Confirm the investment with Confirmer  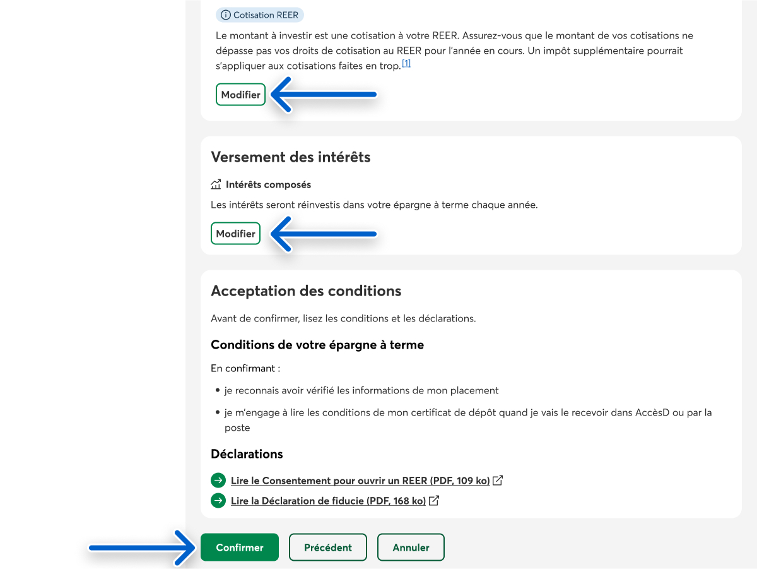click(x=240, y=548)
